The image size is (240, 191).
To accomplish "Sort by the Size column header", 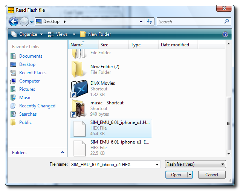I will click(x=113, y=45).
